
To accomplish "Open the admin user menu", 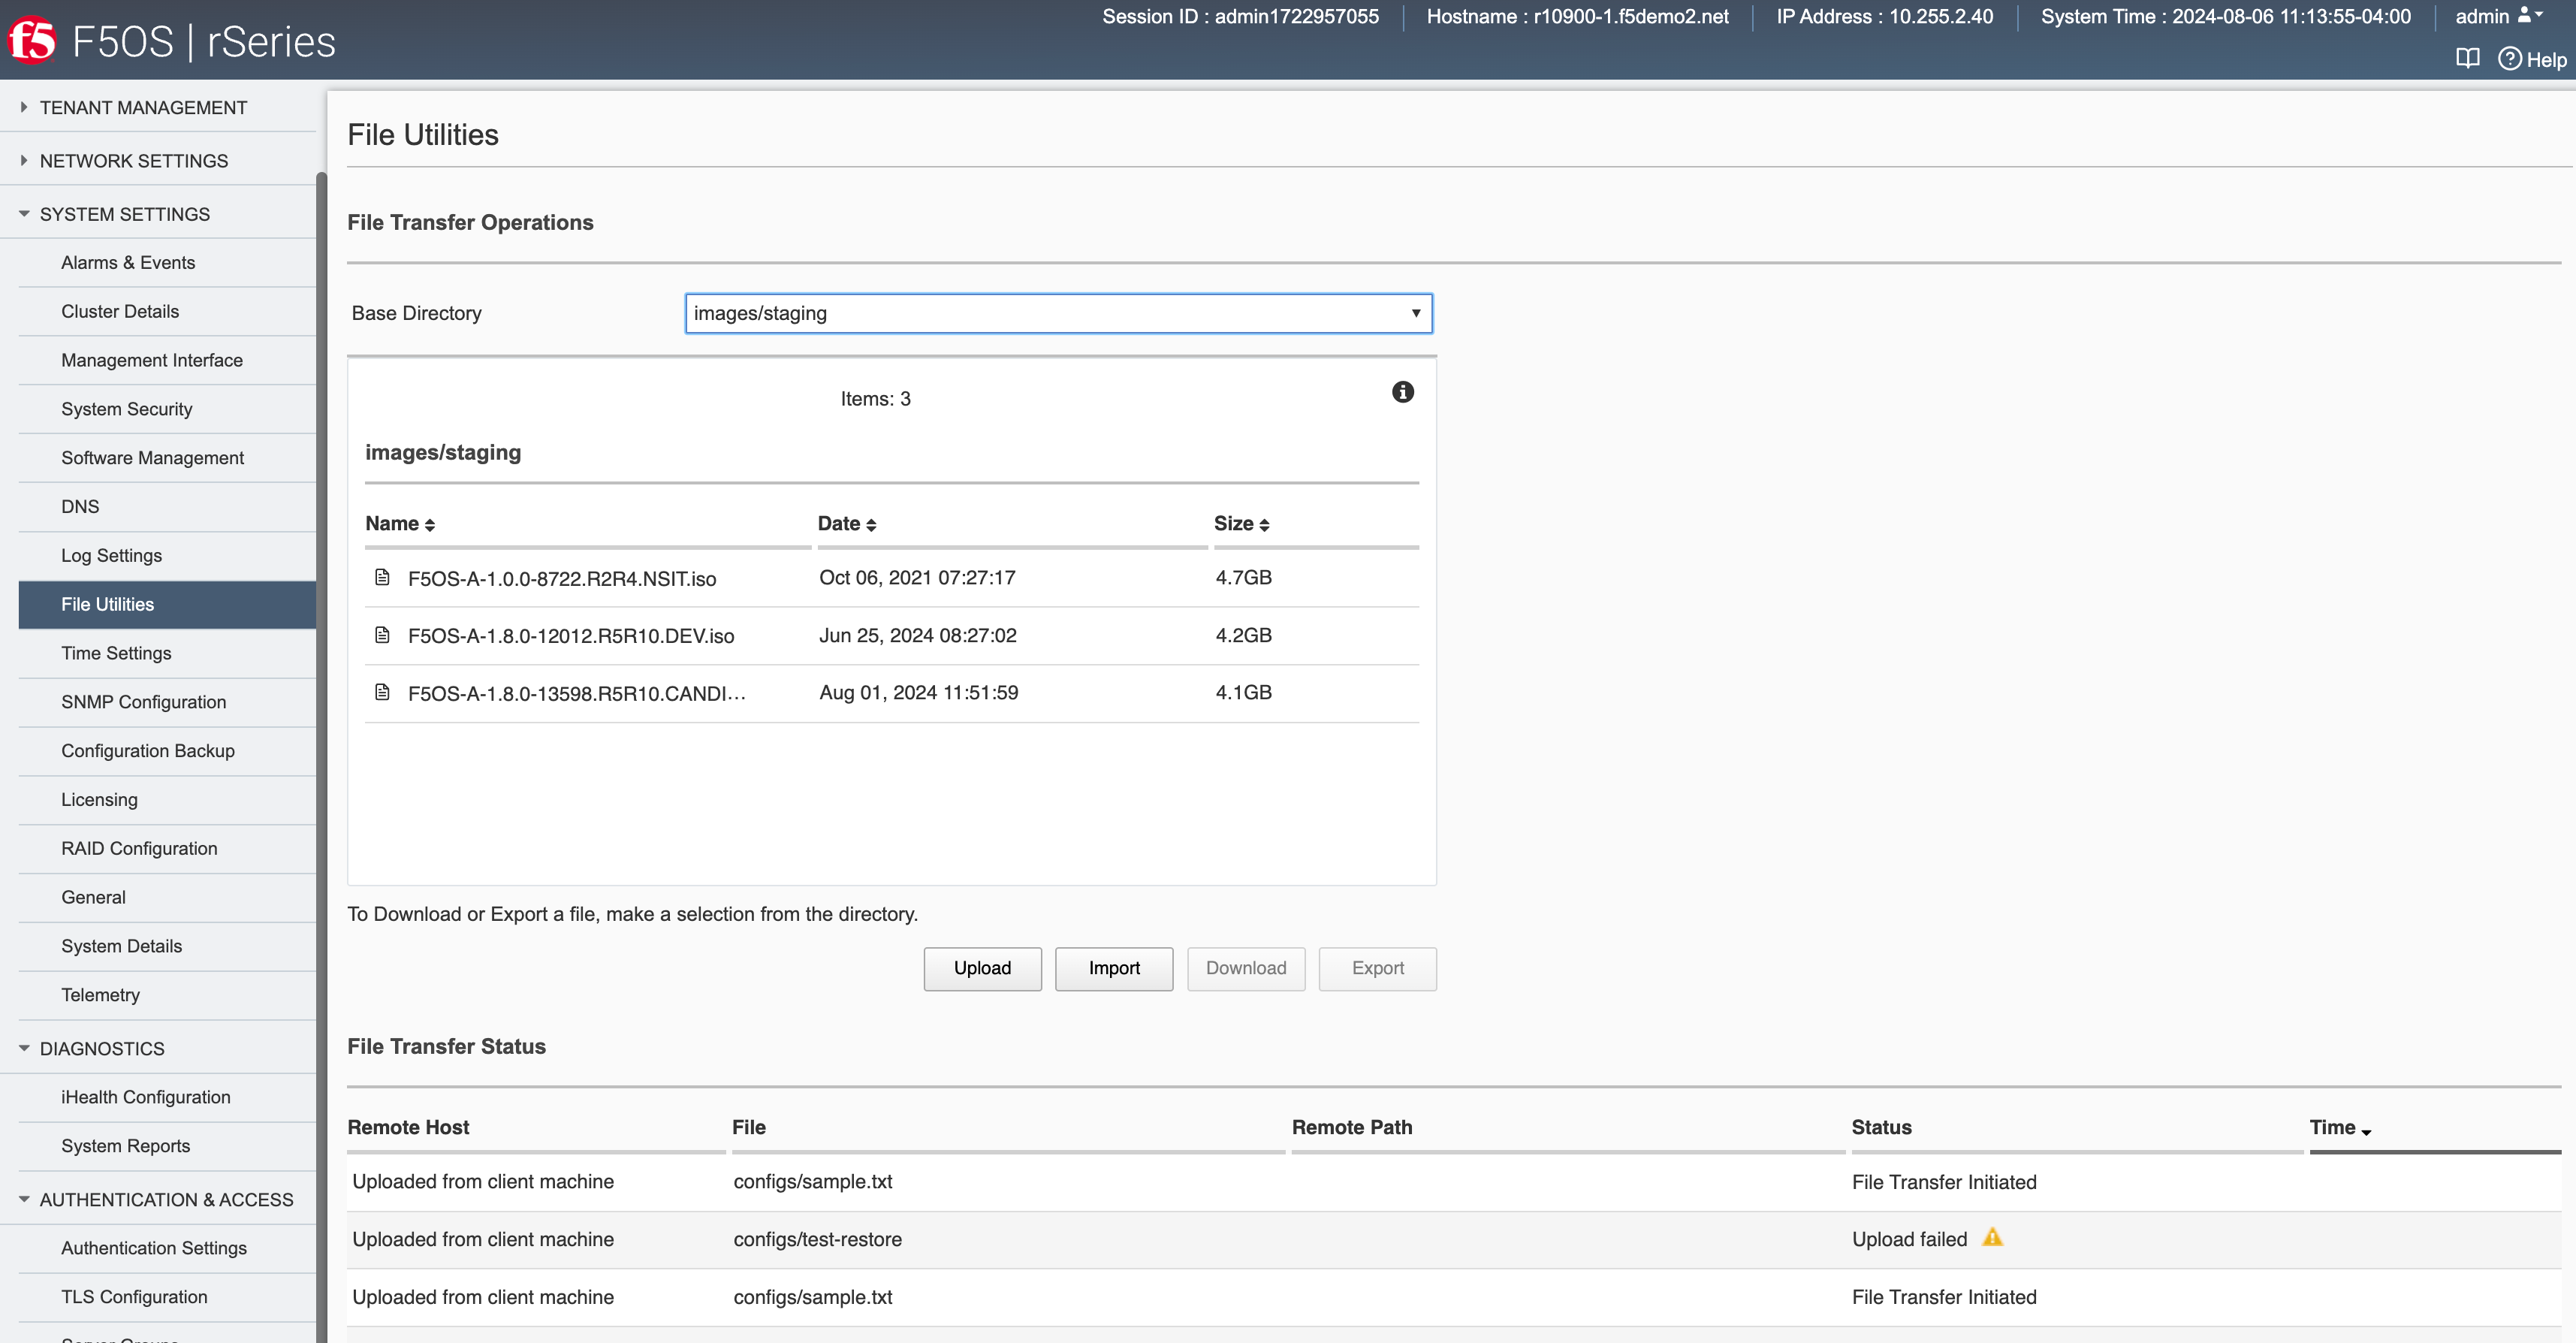I will click(2498, 16).
